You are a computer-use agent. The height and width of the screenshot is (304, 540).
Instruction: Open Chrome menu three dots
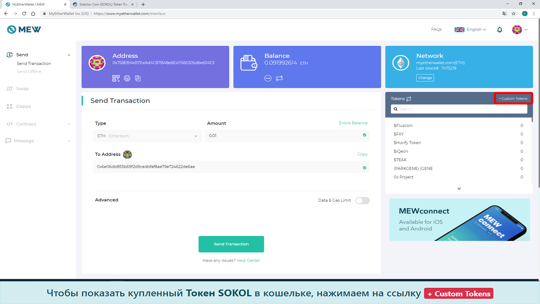(534, 14)
